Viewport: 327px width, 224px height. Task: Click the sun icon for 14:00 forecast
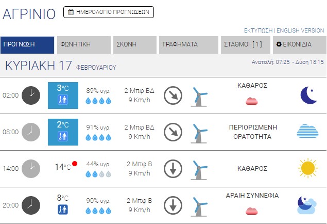pyautogui.click(x=308, y=168)
